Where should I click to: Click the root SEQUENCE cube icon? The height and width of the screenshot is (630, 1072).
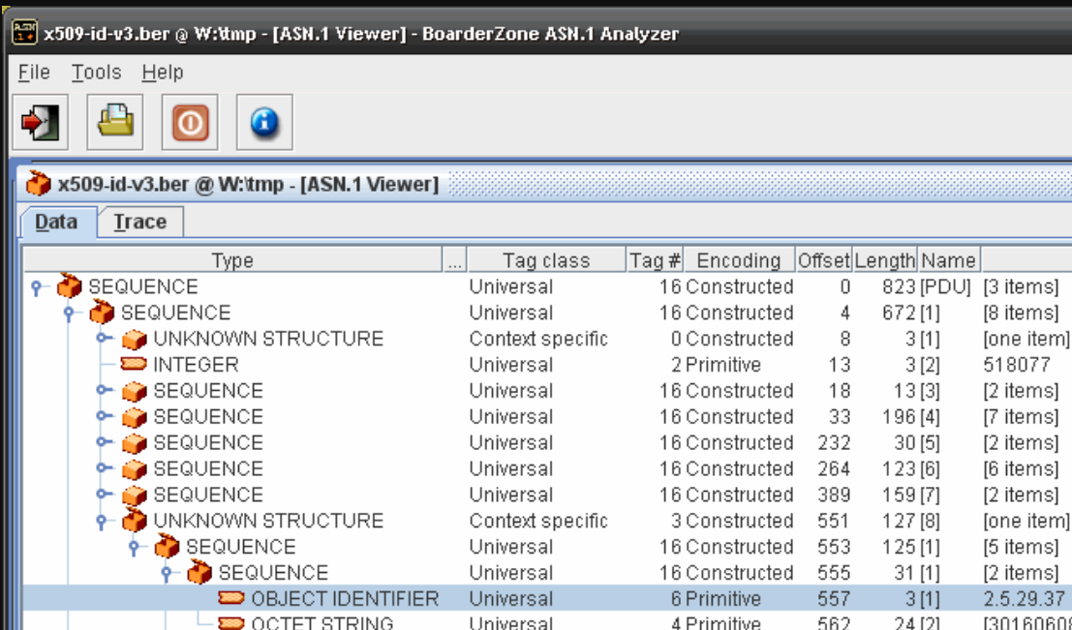[70, 286]
